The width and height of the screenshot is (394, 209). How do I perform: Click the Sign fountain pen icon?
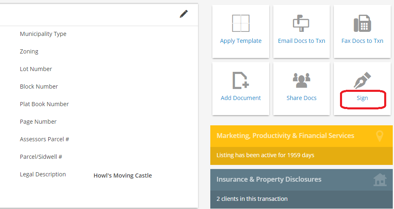coord(362,80)
